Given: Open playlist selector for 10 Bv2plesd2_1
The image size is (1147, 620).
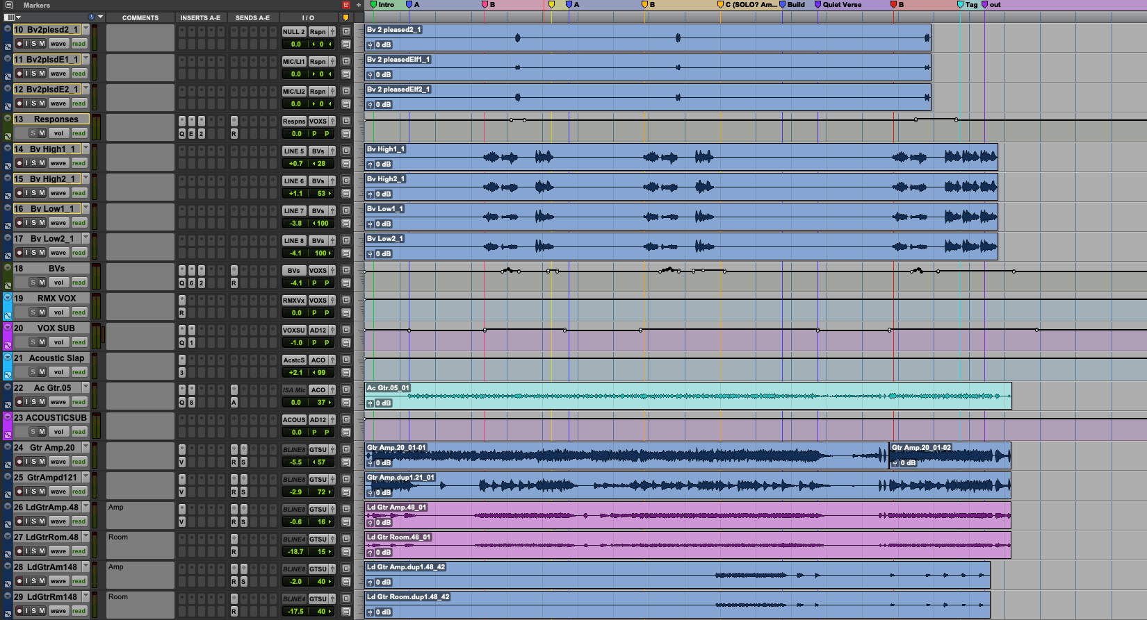Looking at the screenshot, I should point(86,30).
